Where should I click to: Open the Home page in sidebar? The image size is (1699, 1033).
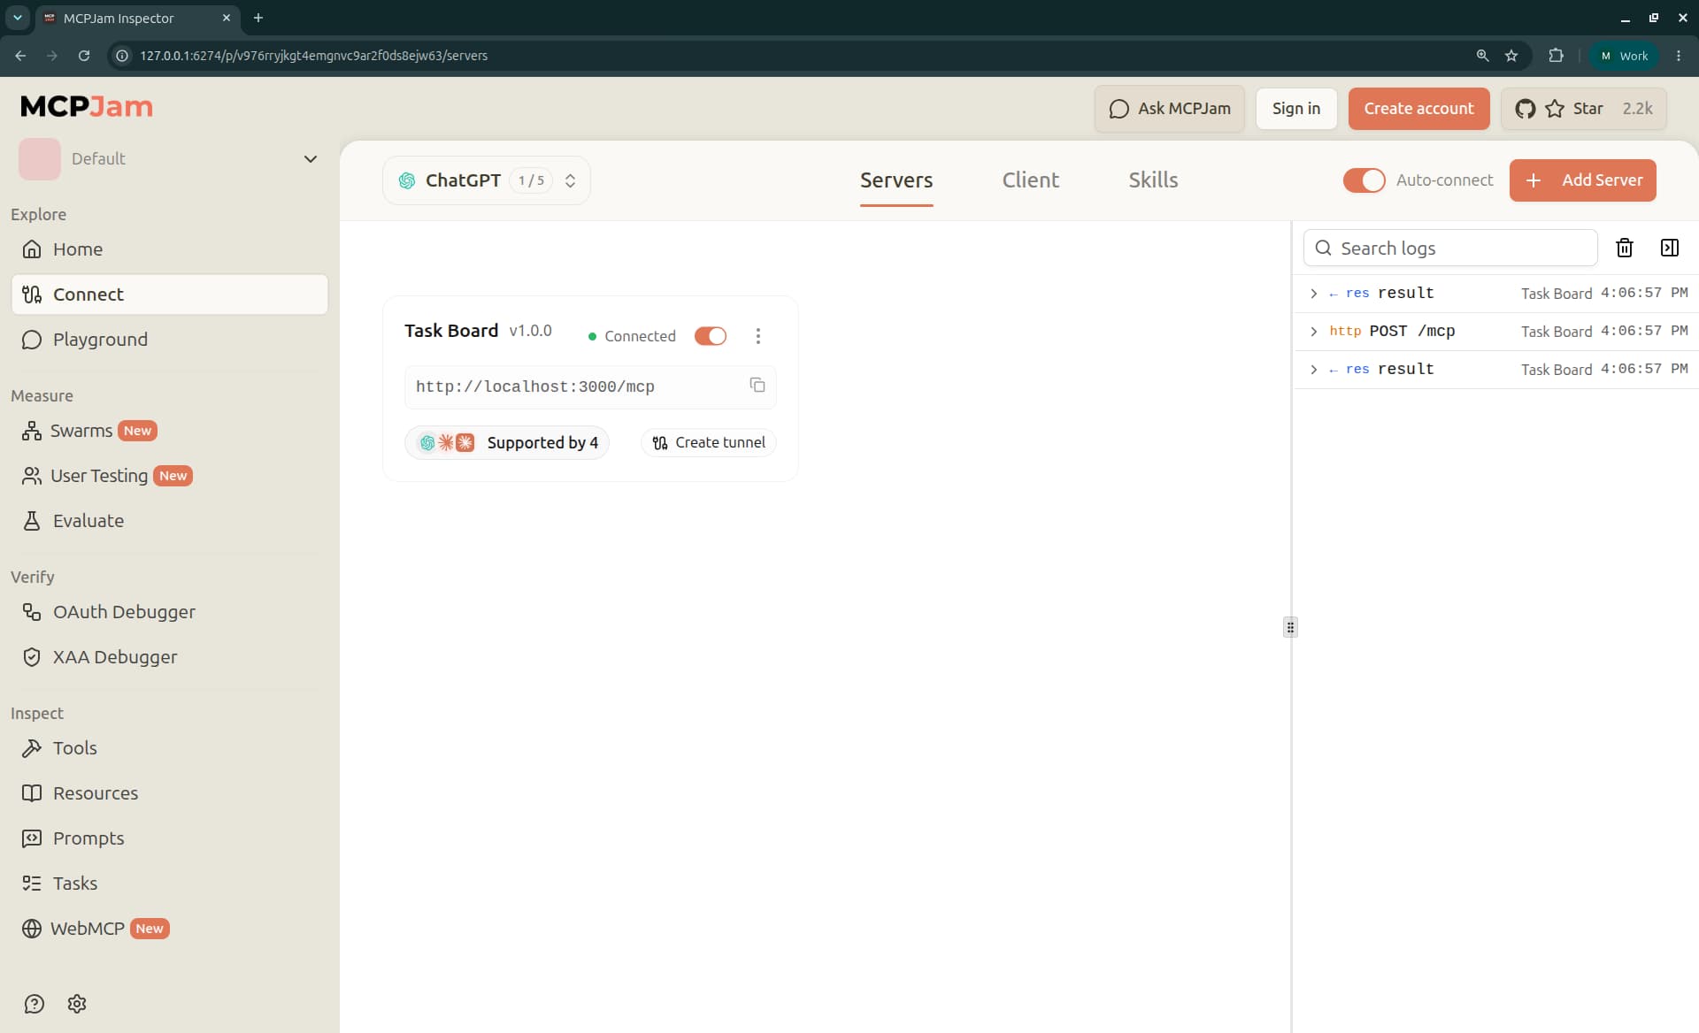coord(169,249)
